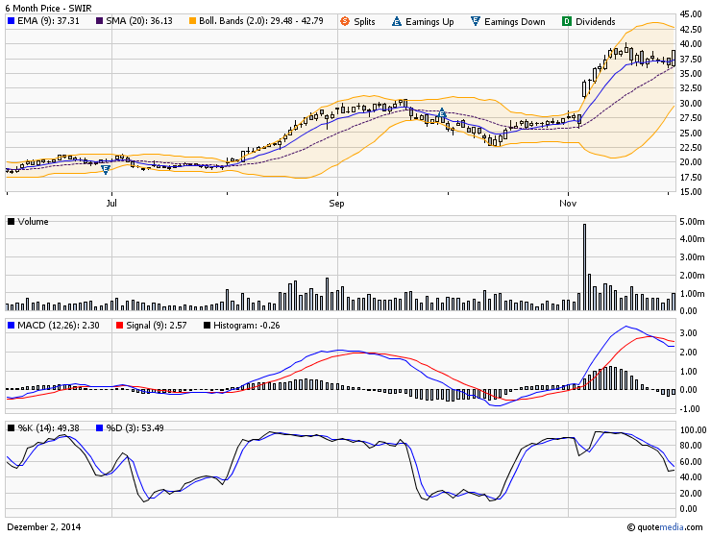Click the Dividends legend icon
Image resolution: width=711 pixels, height=536 pixels.
[566, 21]
